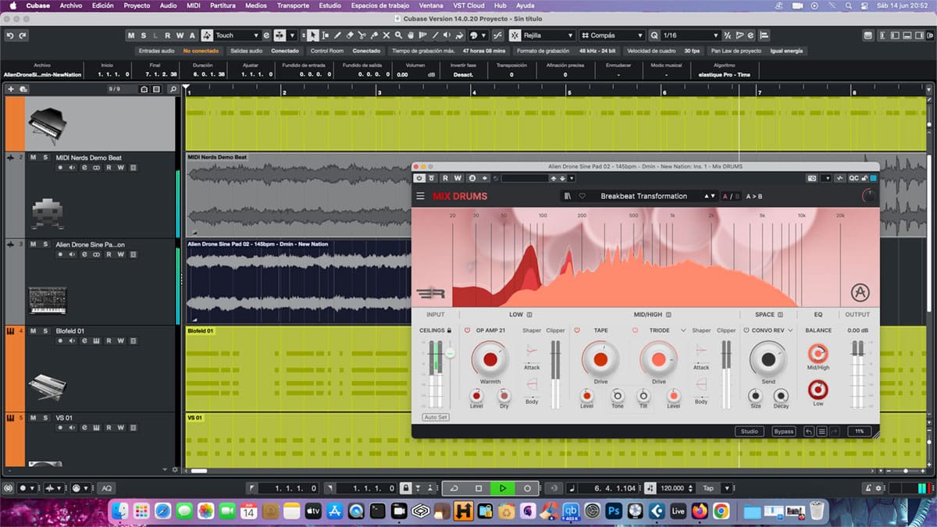Select the Object Selection arrow tool

(x=312, y=35)
